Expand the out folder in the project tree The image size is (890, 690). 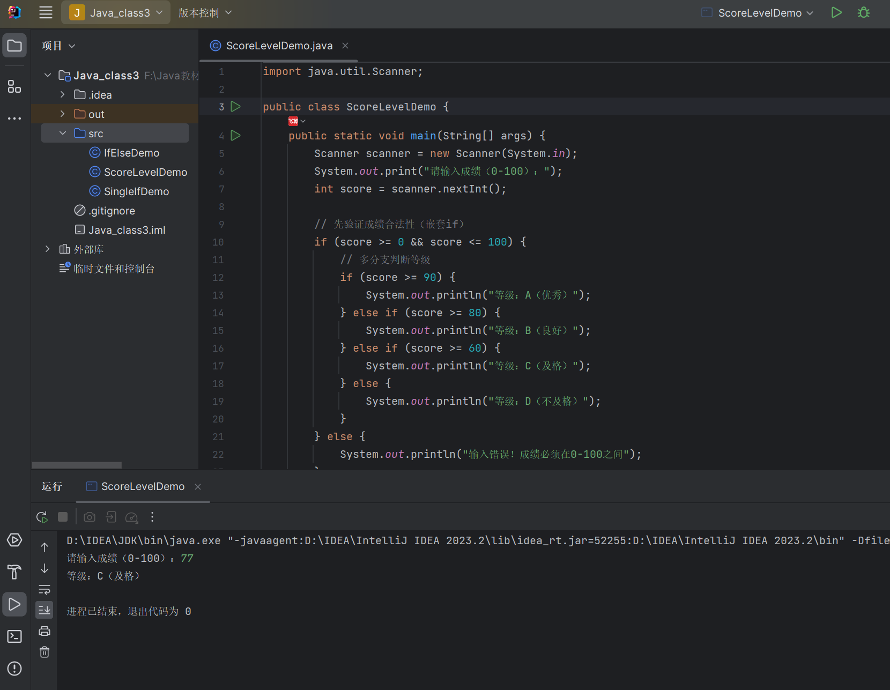pyautogui.click(x=63, y=114)
